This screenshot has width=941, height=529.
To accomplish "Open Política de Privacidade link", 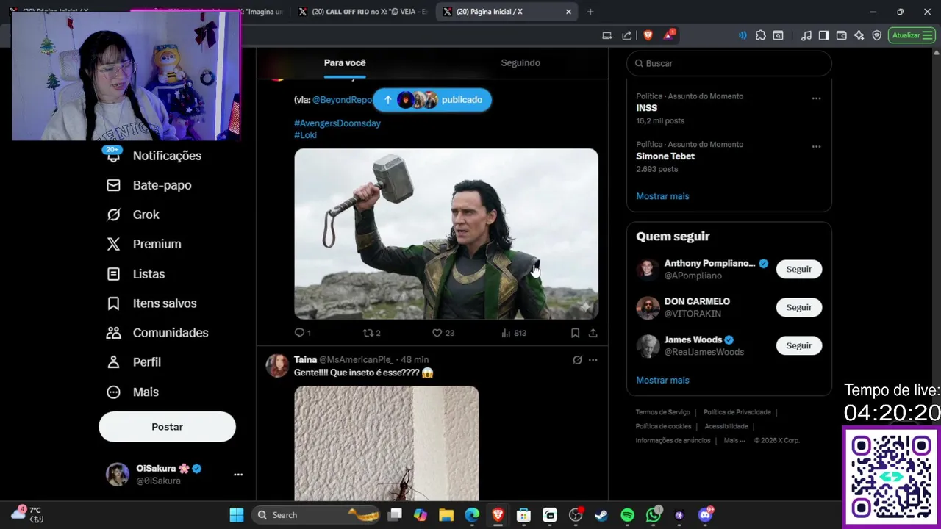I will coord(737,412).
